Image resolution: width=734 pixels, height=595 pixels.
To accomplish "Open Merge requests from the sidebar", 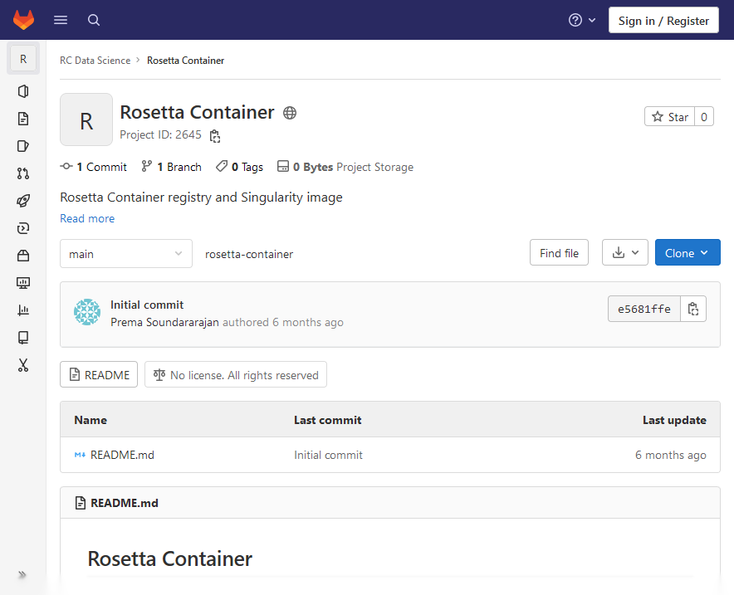I will [23, 173].
